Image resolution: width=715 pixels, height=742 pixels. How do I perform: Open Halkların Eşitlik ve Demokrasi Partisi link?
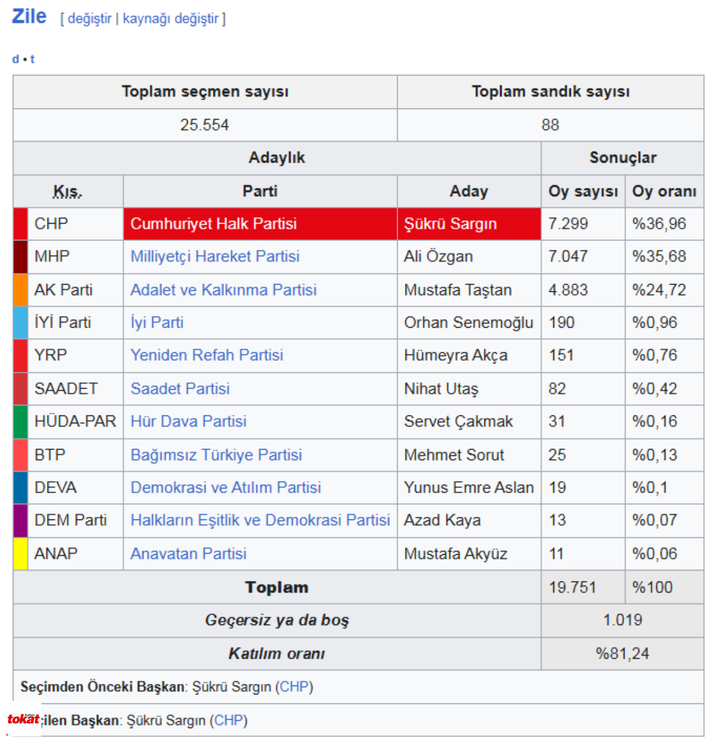(260, 520)
